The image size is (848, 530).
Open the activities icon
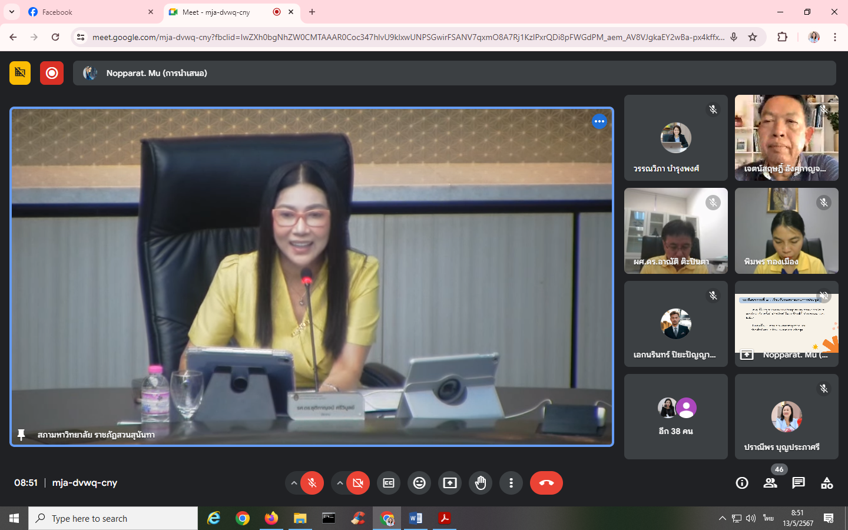click(x=827, y=483)
